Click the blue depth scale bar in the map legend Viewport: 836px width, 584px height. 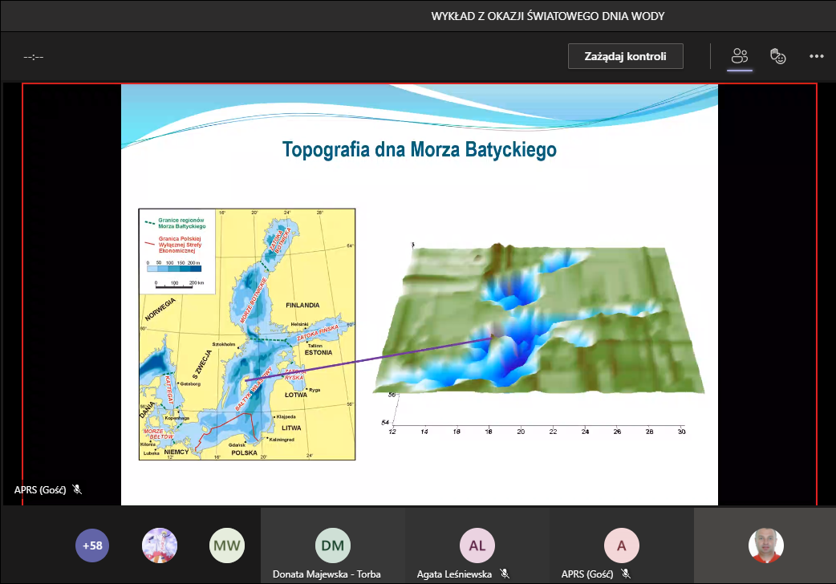click(174, 269)
